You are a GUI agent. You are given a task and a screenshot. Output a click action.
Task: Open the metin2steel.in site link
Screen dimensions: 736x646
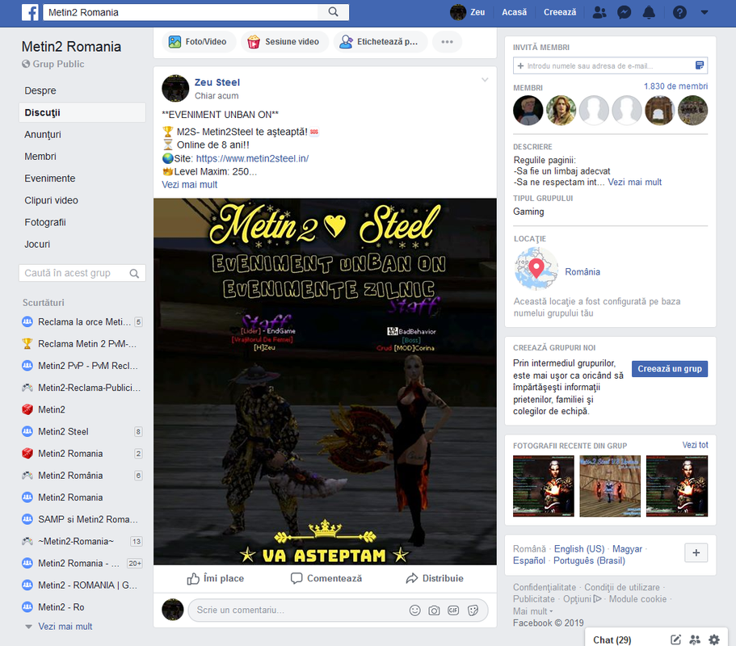(x=252, y=158)
